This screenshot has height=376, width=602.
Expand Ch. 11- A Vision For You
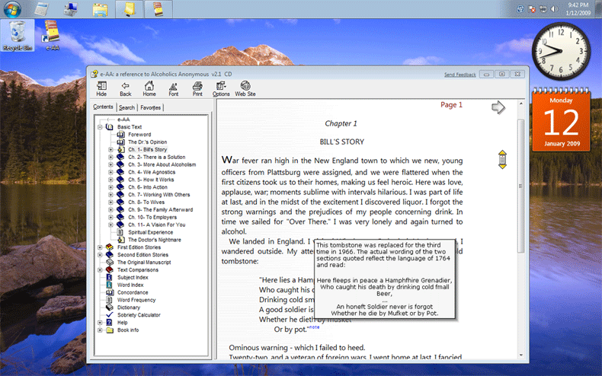110,225
